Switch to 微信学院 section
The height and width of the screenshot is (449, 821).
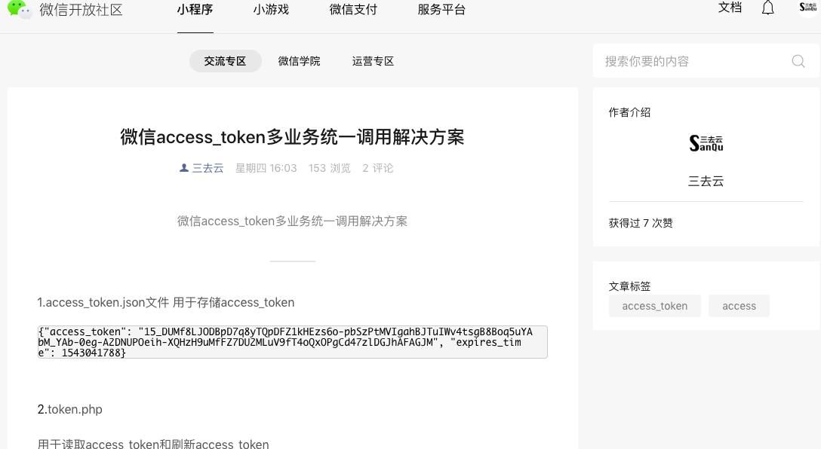299,61
